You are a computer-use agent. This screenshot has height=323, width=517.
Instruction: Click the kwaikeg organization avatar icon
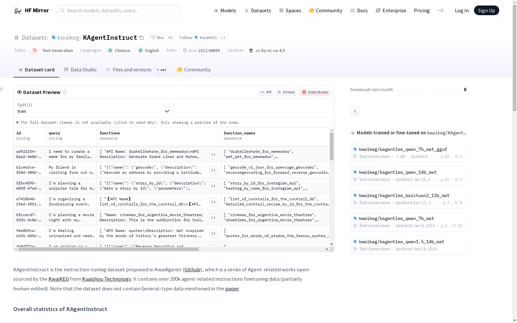tap(54, 37)
